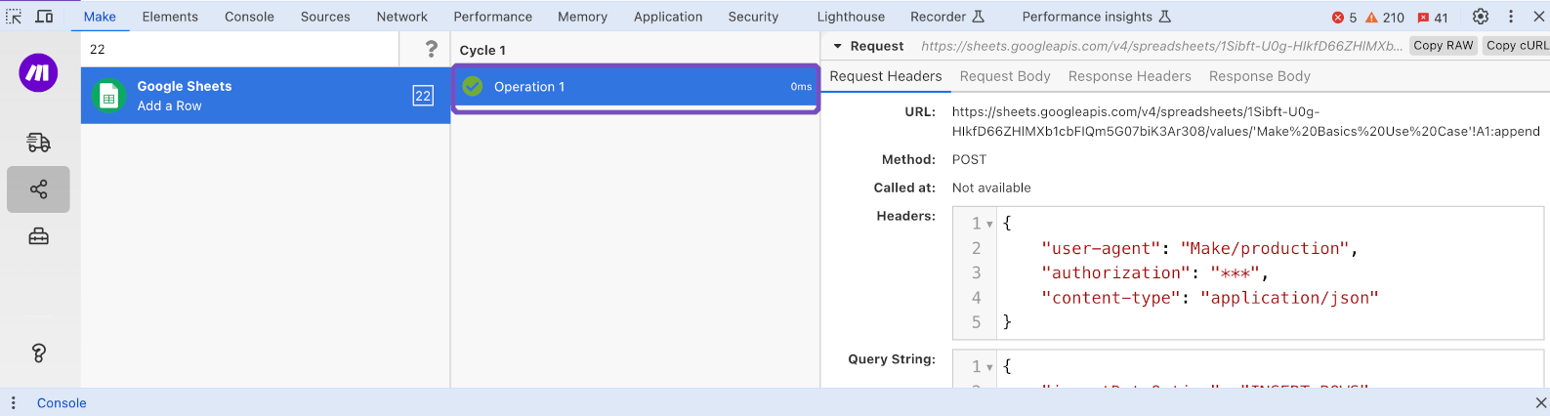Select the scenario debugger share-nodes icon
The image size is (1550, 416).
tap(38, 189)
